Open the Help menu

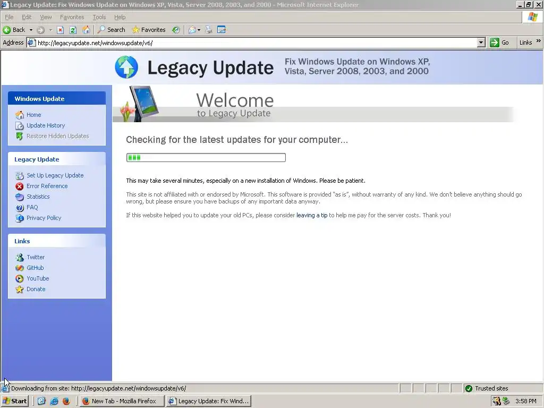click(x=120, y=17)
